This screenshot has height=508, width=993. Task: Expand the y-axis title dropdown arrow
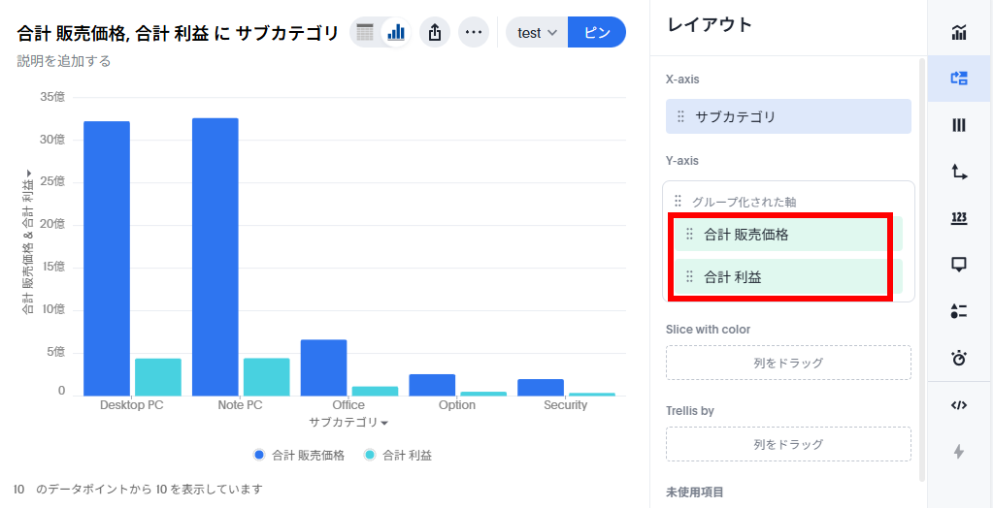29,173
